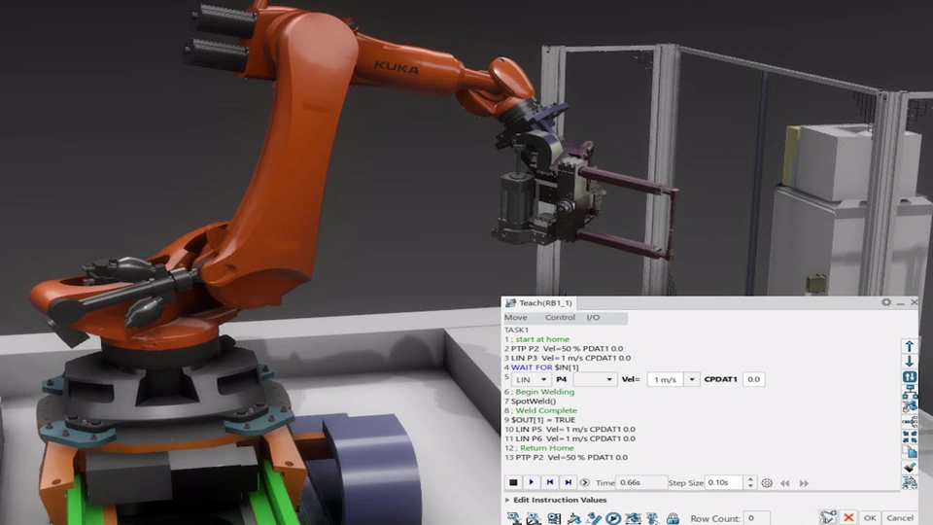Play the robot program simulation
The image size is (933, 525).
coord(532,483)
